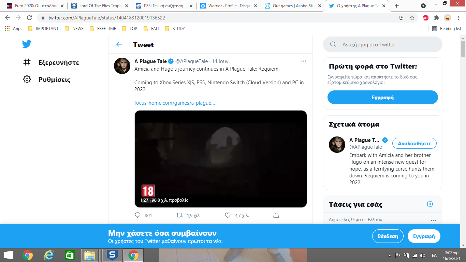Go back with the Tweet arrow

[x=119, y=44]
